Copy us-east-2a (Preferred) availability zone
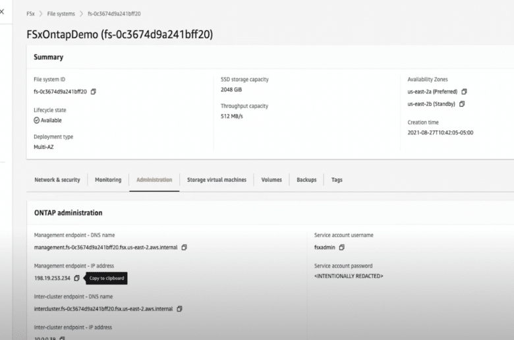Screen dimensions: 514x340 point(464,92)
